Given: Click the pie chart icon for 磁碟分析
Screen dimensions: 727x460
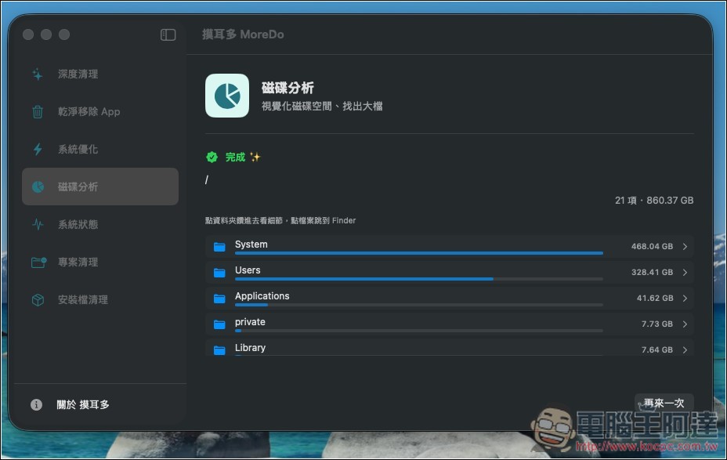Looking at the screenshot, I should pyautogui.click(x=38, y=187).
